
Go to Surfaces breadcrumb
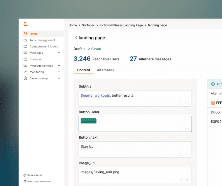pos(88,25)
